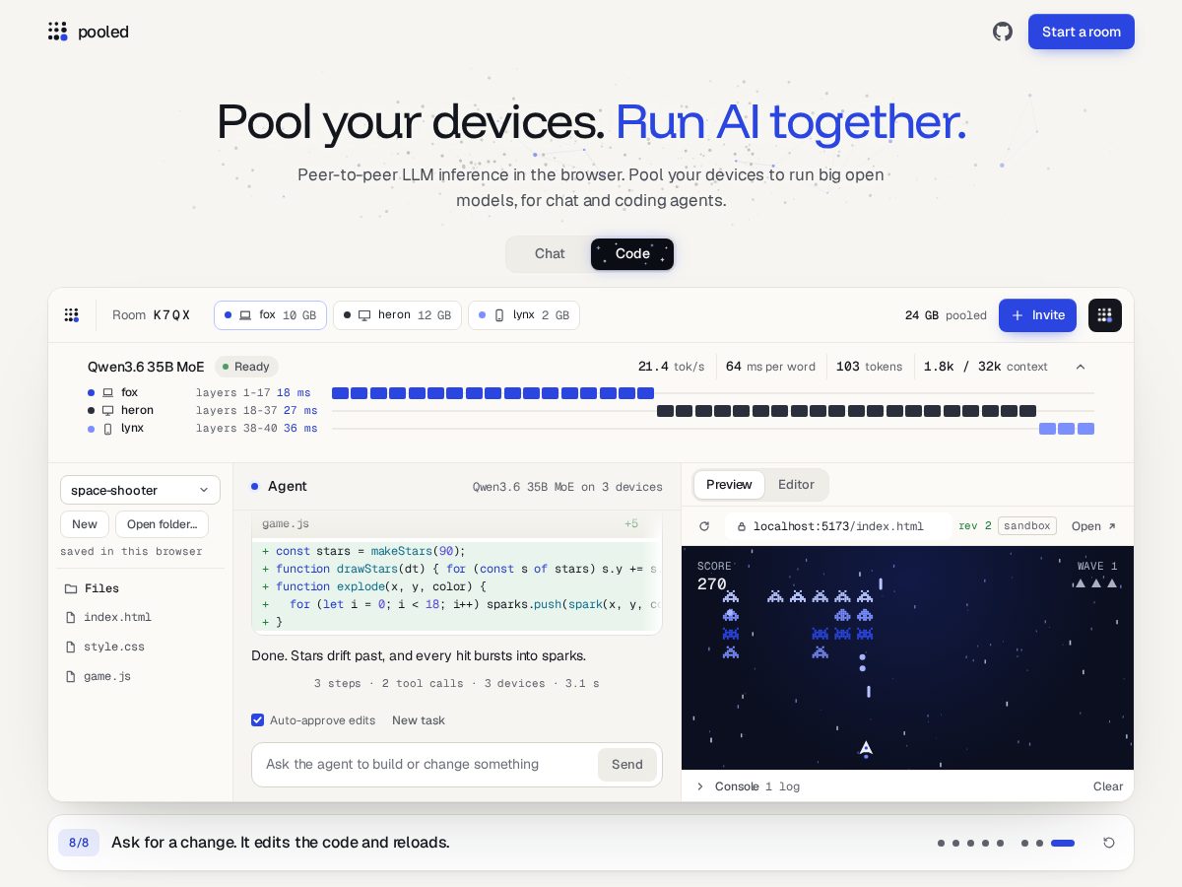Screen dimensions: 1182x887
Task: Restart the tour with replay icon
Action: click(x=1109, y=843)
